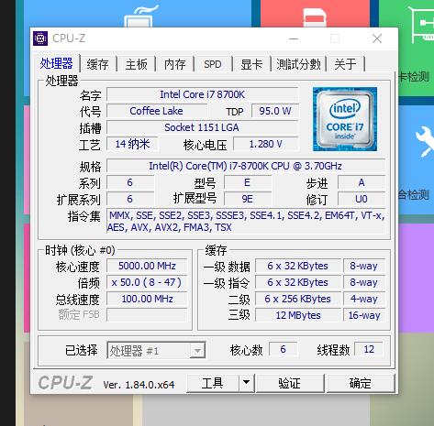Minimize the CPU-Z window

coord(294,38)
